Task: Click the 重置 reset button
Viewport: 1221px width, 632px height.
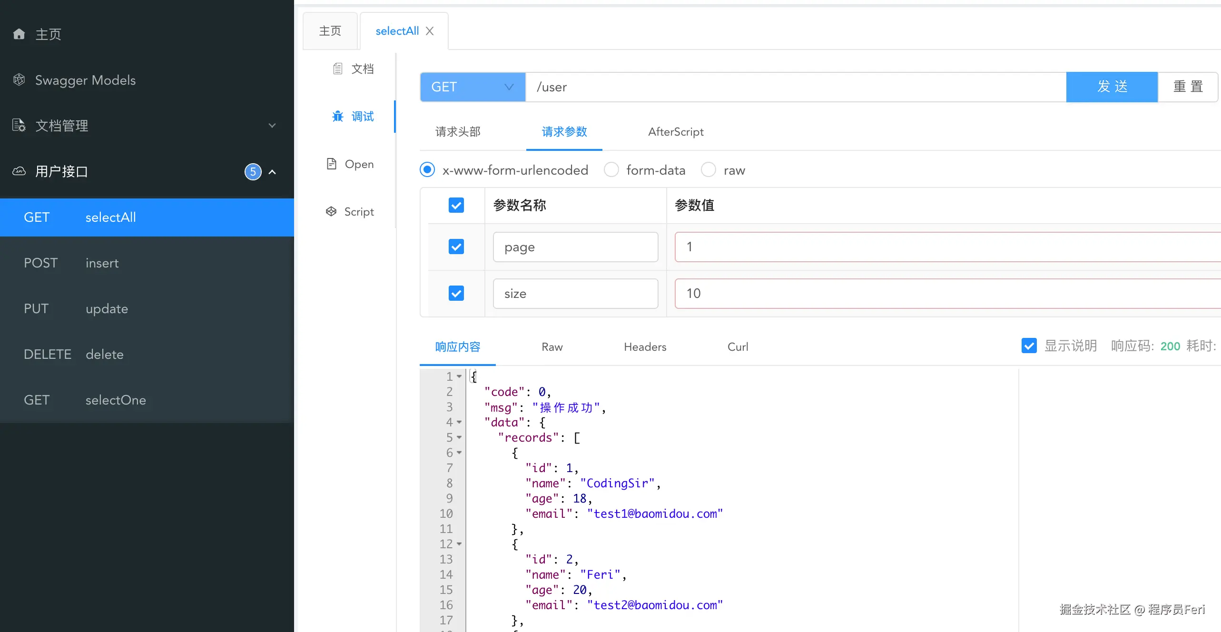Action: [x=1188, y=87]
